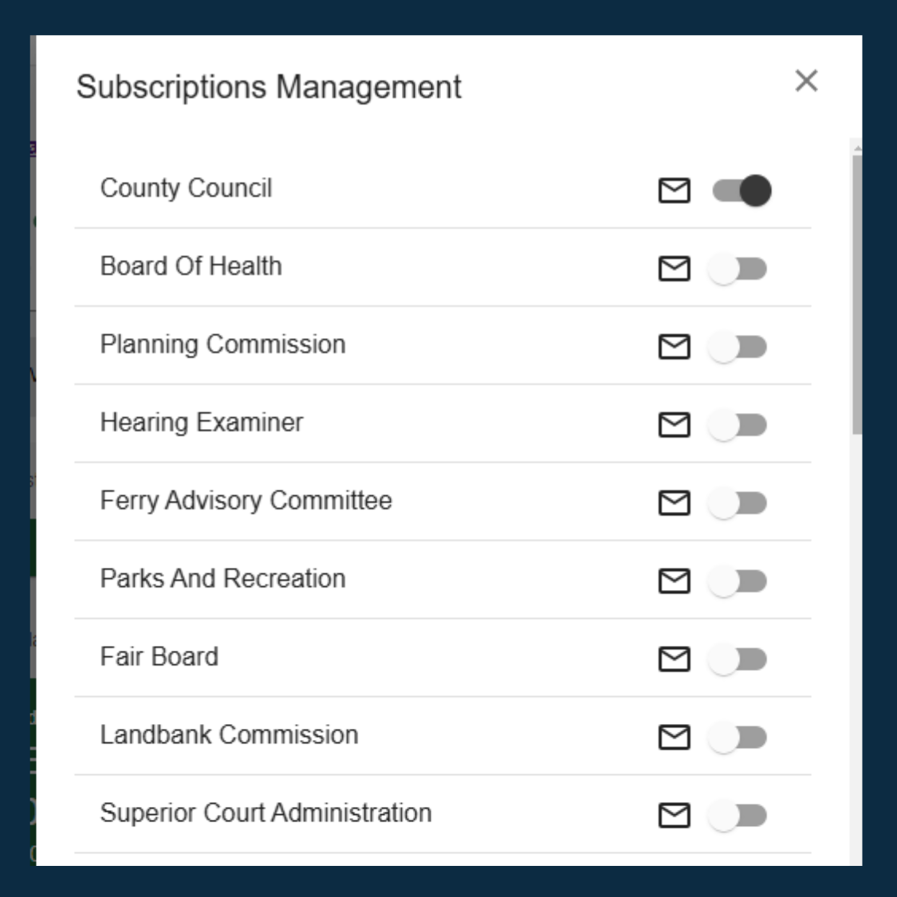The width and height of the screenshot is (897, 897).
Task: Click the County Council email icon
Action: pyautogui.click(x=674, y=191)
